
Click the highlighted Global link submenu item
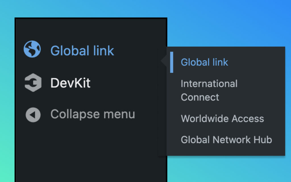(204, 62)
